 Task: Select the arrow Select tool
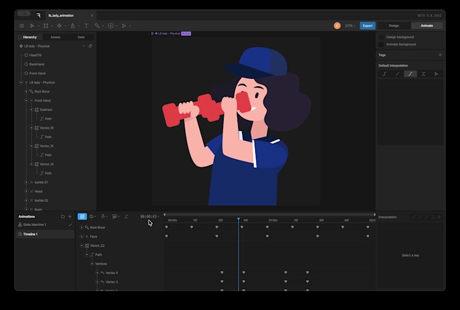[32, 26]
